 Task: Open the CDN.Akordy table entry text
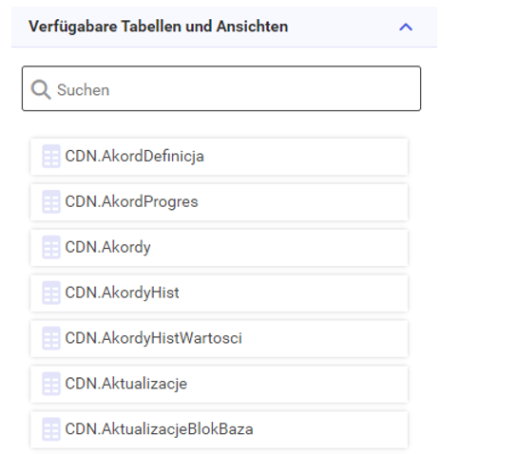click(x=107, y=247)
